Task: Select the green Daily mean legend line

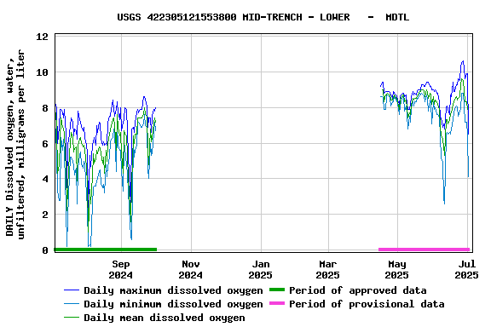Action: (72, 318)
